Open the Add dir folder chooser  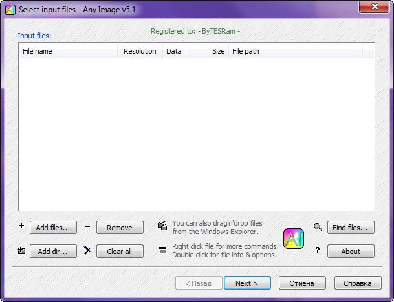53,252
